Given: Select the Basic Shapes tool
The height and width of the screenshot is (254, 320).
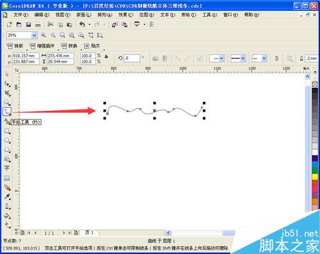Looking at the screenshot, I should 7,159.
